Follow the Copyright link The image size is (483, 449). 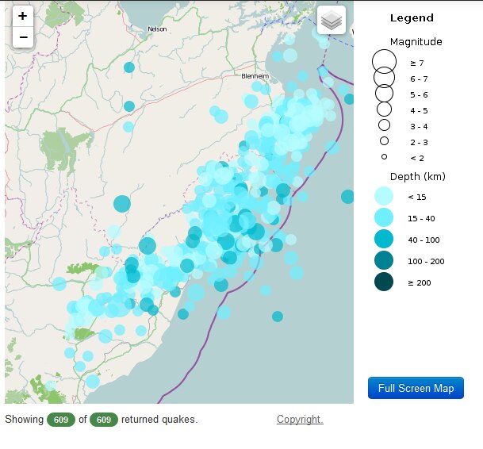coord(300,420)
